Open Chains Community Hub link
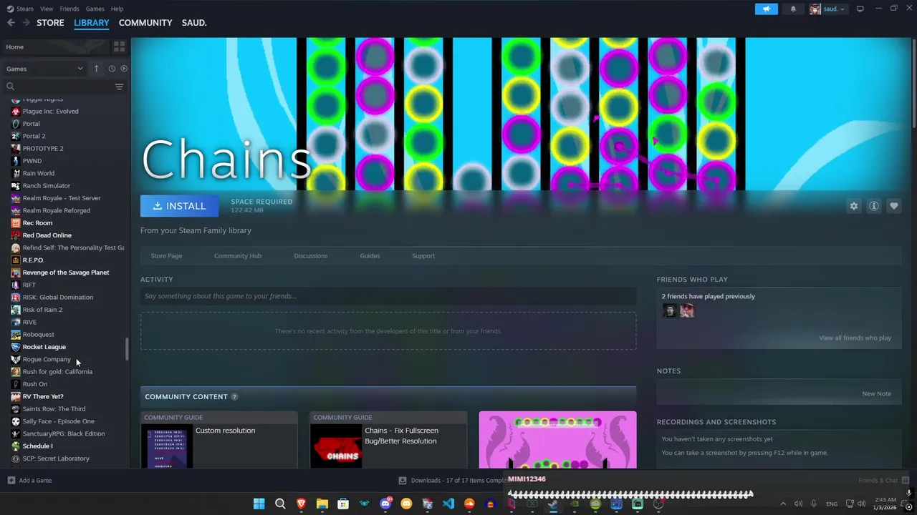The height and width of the screenshot is (515, 917). click(238, 256)
